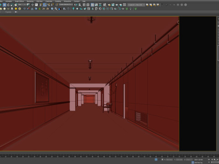The width and height of the screenshot is (219, 164).
Task: Toggle Spinner Snap
Action: coord(52,5)
